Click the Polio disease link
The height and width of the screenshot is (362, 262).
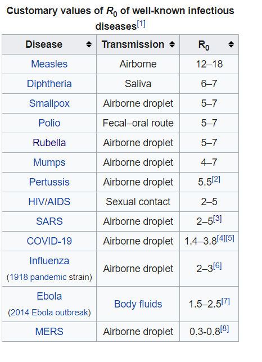49,123
